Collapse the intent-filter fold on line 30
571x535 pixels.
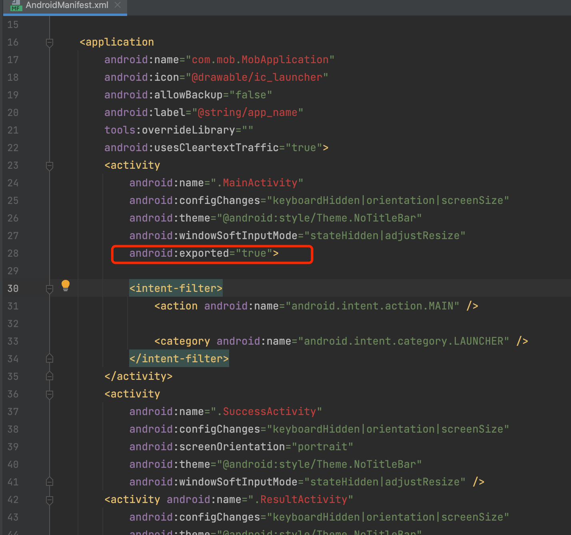point(50,289)
